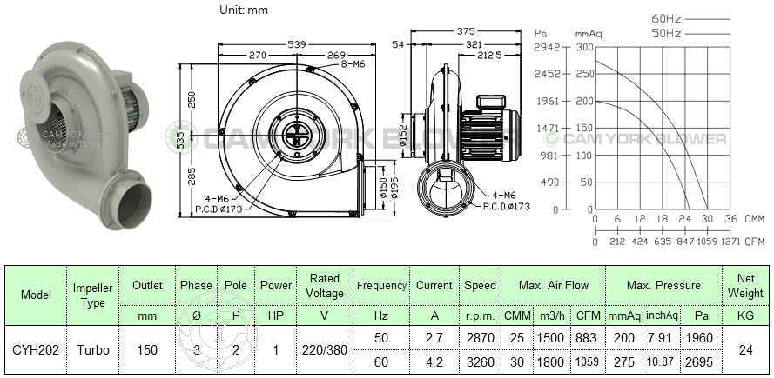Click the 54 dimension in the side view
Image resolution: width=774 pixels, height=378 pixels.
(399, 45)
